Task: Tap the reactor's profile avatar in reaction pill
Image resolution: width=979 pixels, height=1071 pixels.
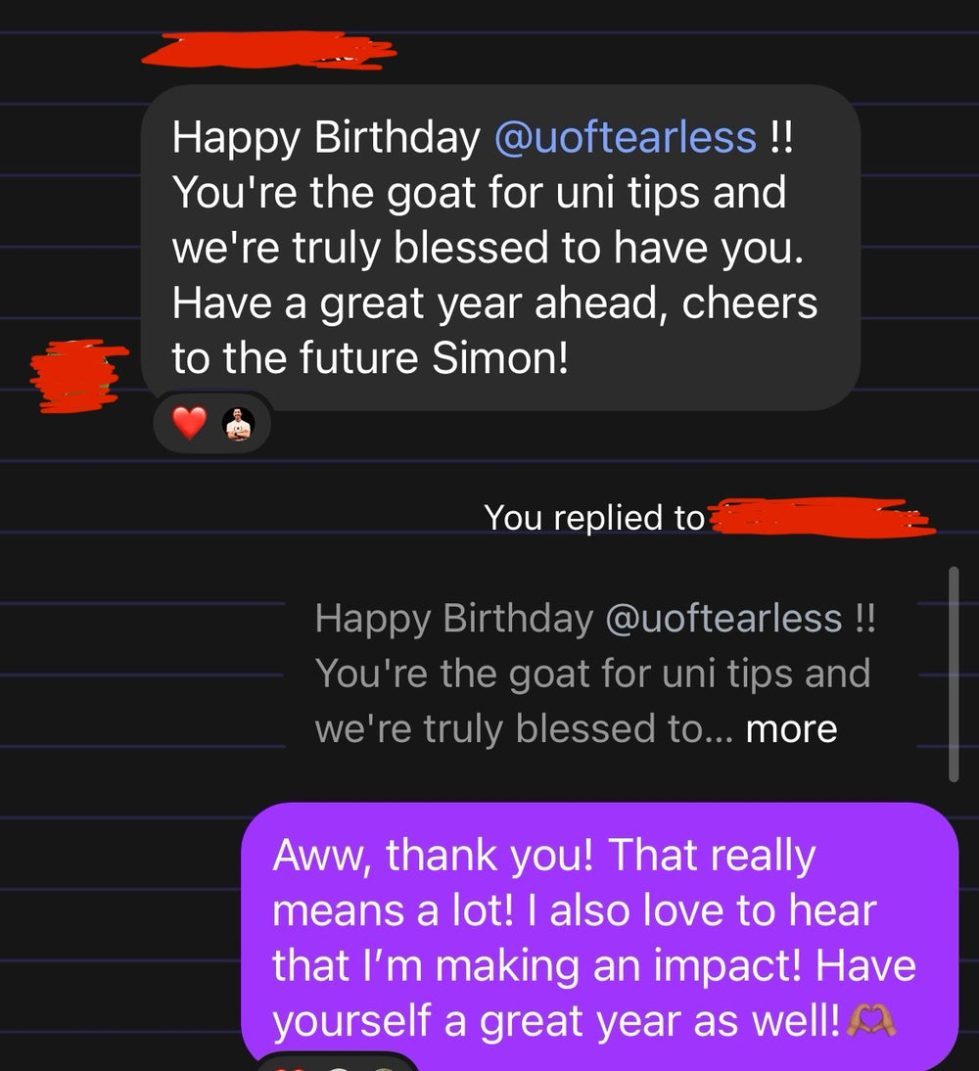Action: (239, 424)
